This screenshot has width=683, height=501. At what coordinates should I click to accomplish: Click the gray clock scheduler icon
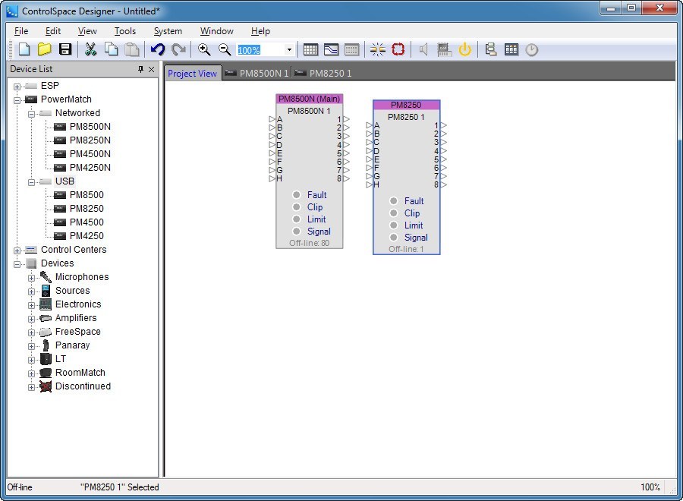[532, 49]
